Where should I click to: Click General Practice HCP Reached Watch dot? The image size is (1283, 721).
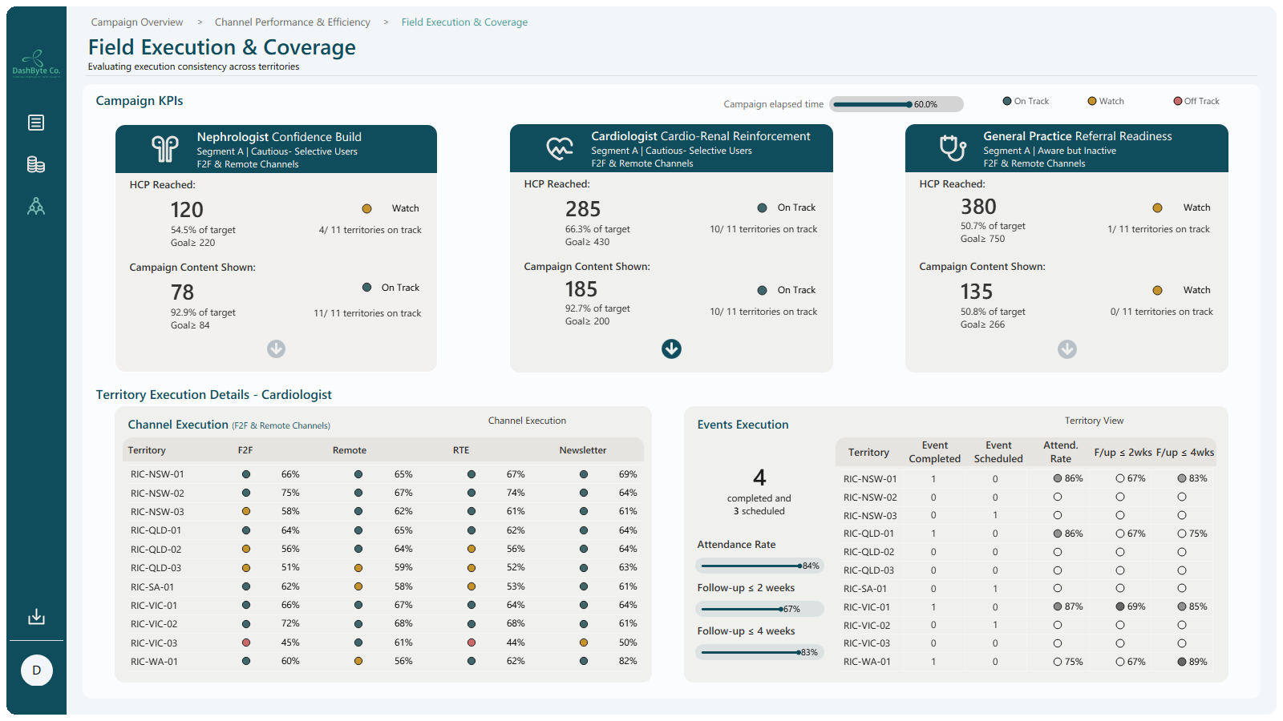pos(1157,207)
